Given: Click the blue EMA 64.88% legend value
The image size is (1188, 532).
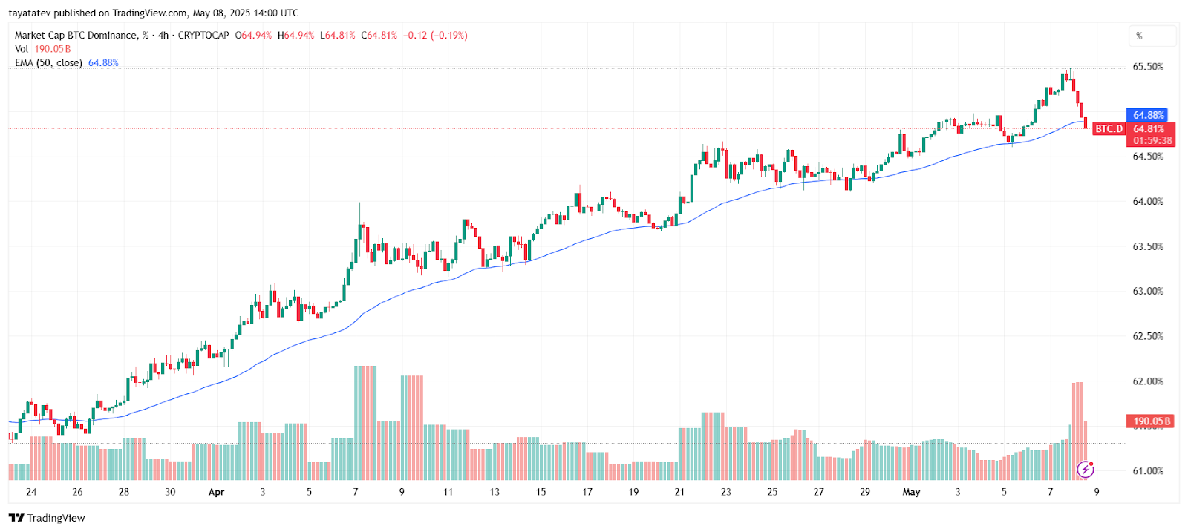Looking at the screenshot, I should tap(103, 63).
